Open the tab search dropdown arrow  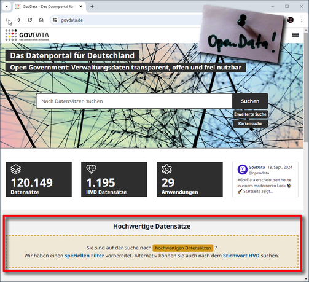click(x=7, y=6)
